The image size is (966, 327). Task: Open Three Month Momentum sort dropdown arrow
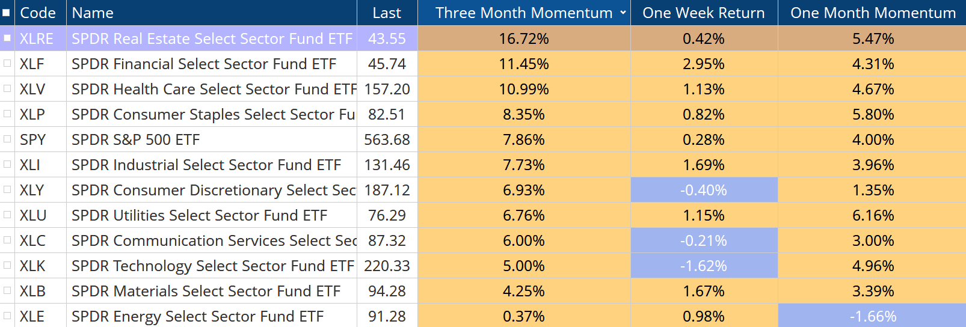(x=623, y=13)
